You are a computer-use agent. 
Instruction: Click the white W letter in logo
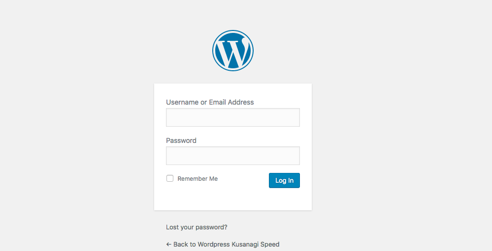click(233, 53)
